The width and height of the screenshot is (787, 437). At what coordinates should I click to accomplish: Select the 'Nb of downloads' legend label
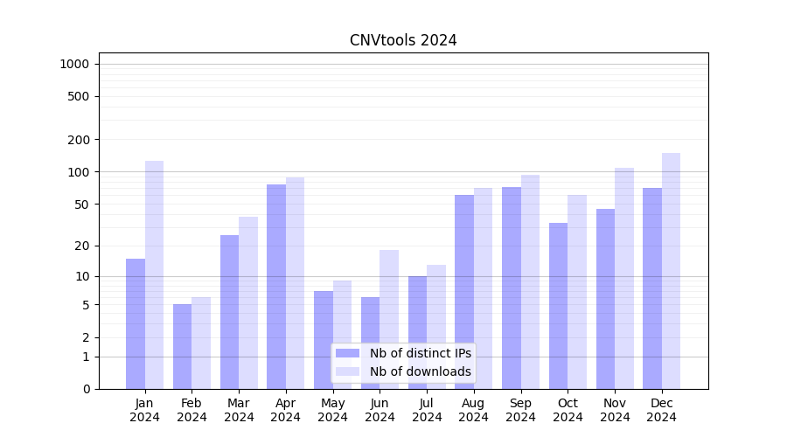pyautogui.click(x=420, y=371)
